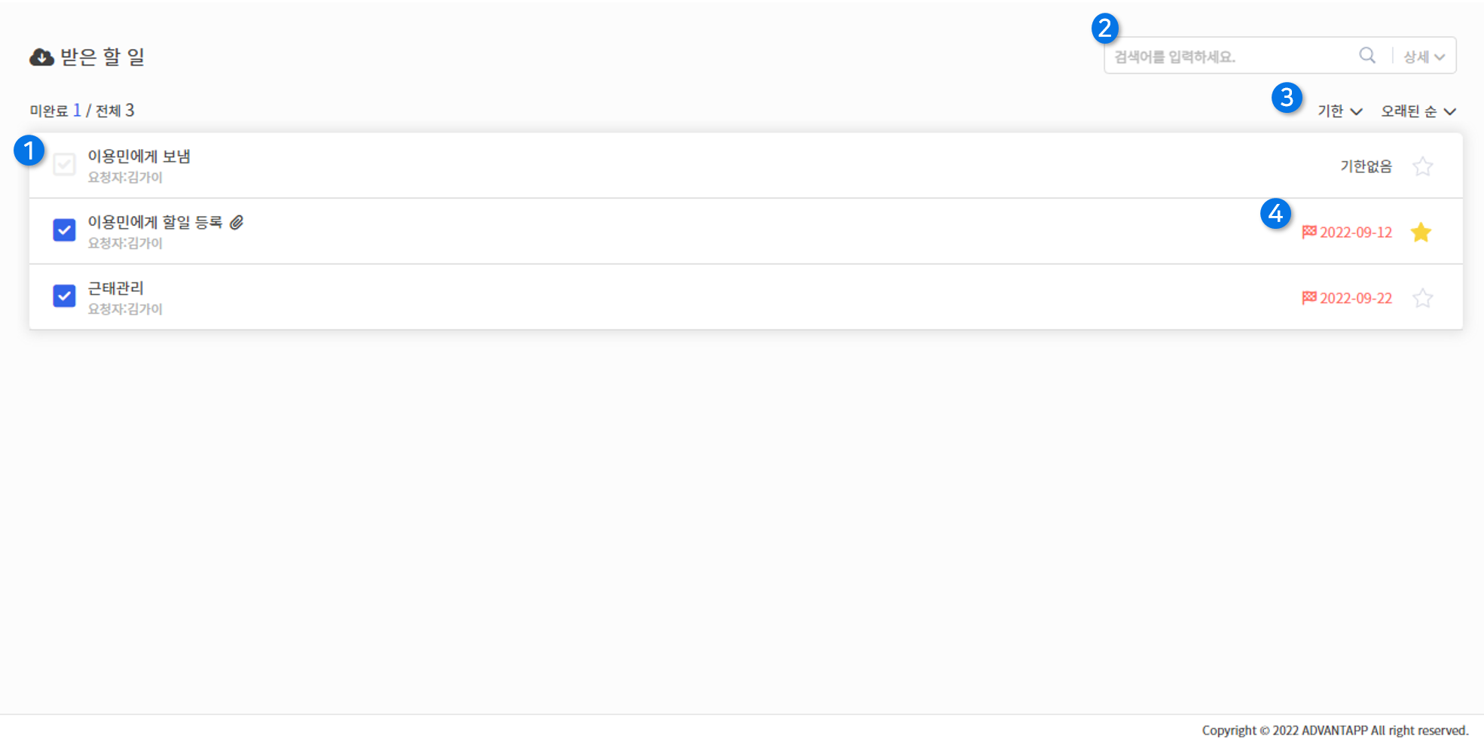The width and height of the screenshot is (1484, 742).
Task: Open the 이용민에게 보냄 task title
Action: click(x=139, y=157)
